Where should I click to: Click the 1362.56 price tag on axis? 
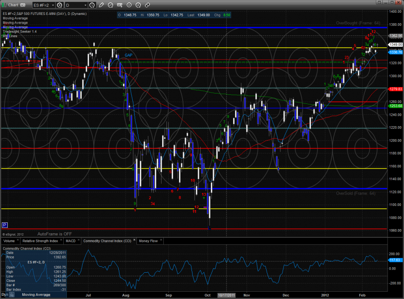point(395,36)
